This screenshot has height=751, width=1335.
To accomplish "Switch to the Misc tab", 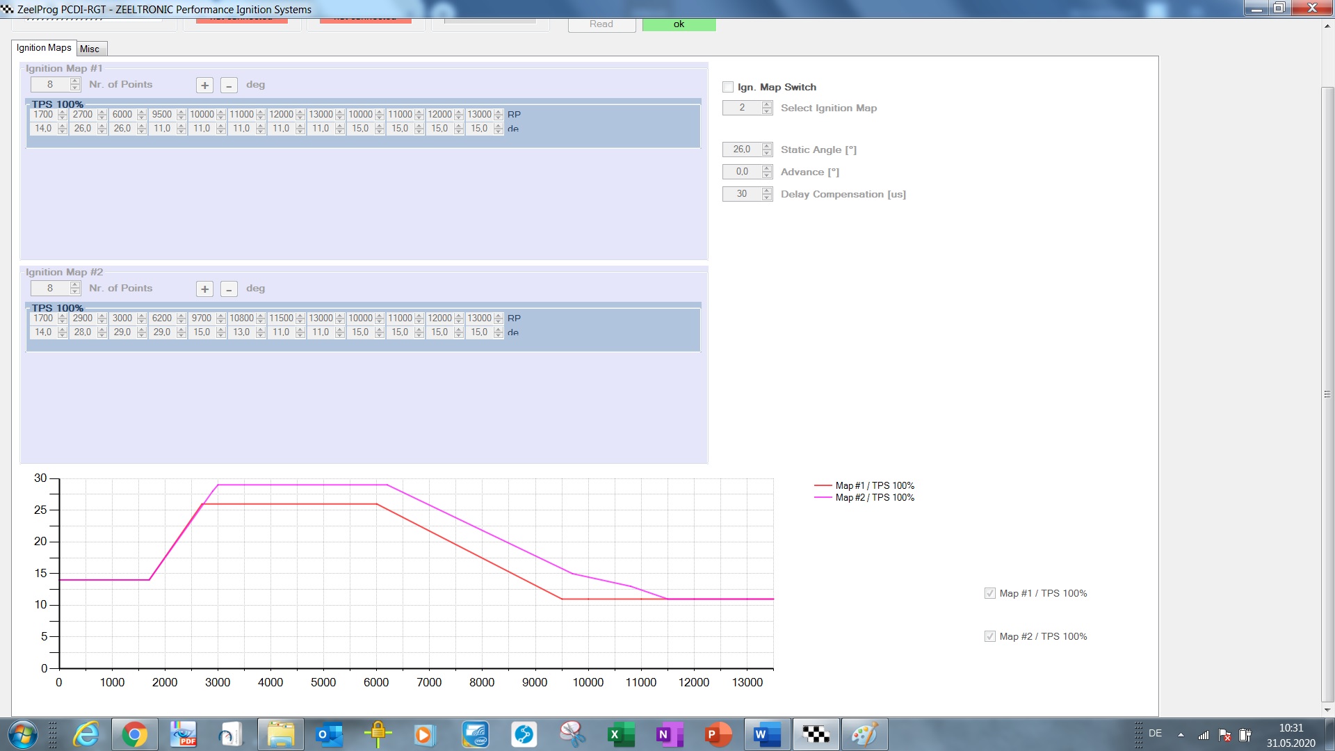I will (x=90, y=49).
